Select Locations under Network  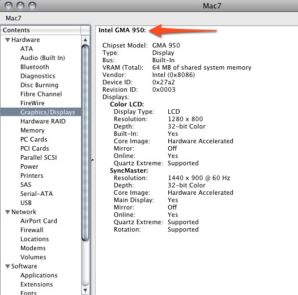pos(35,239)
